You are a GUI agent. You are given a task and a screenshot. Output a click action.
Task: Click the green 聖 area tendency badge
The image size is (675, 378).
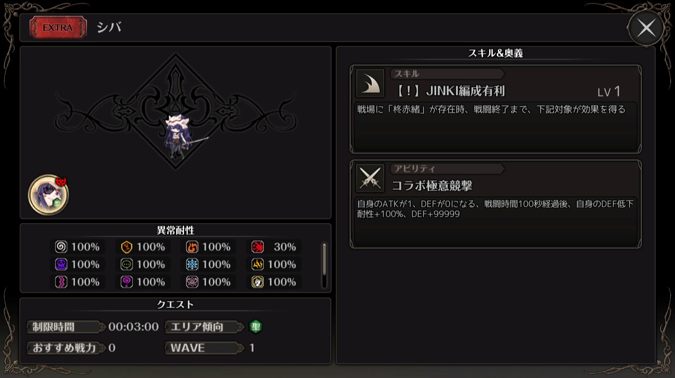click(255, 327)
